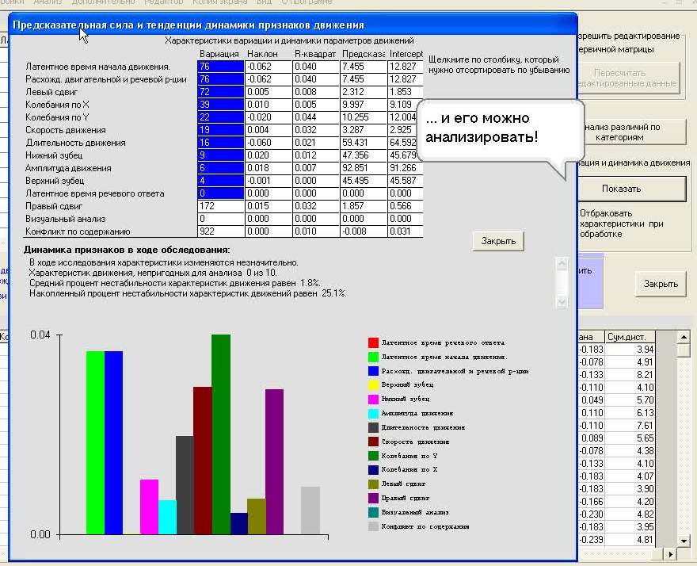Sort table by the Вариация column header

pos(219,54)
